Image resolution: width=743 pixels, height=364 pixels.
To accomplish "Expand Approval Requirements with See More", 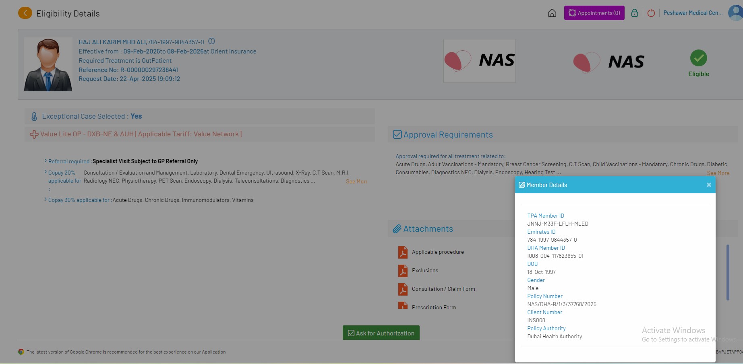I will 718,173.
